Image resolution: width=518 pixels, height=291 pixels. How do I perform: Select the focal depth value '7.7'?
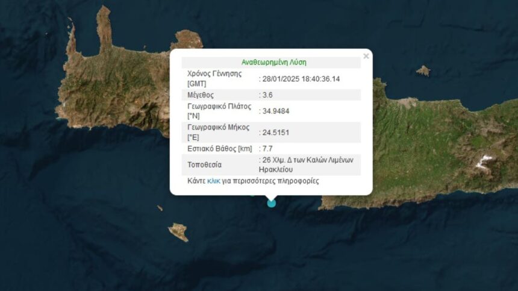[267, 149]
